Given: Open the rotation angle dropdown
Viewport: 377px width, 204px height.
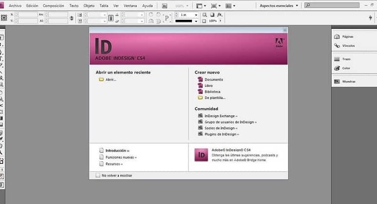Looking at the screenshot, I should pyautogui.click(x=142, y=15).
